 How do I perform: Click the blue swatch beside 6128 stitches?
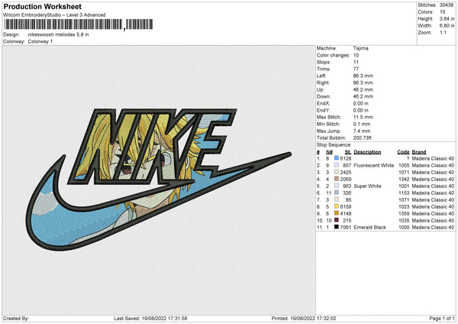(x=337, y=158)
